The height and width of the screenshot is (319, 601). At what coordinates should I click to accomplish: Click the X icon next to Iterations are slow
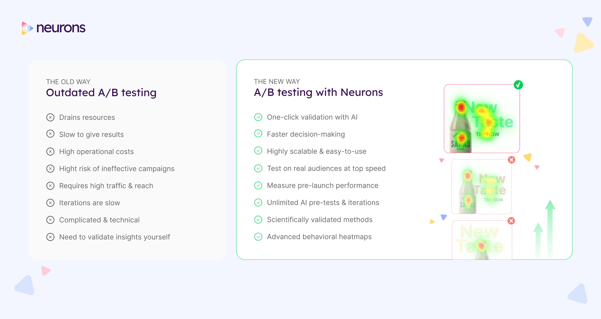[x=50, y=203]
